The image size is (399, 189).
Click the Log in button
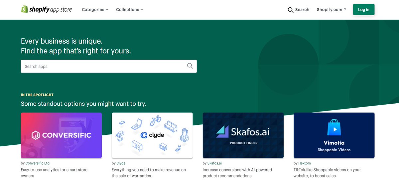(x=364, y=10)
